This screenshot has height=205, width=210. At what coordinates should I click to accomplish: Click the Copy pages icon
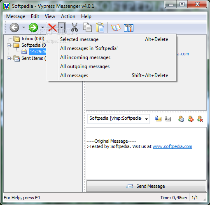[x=87, y=27]
